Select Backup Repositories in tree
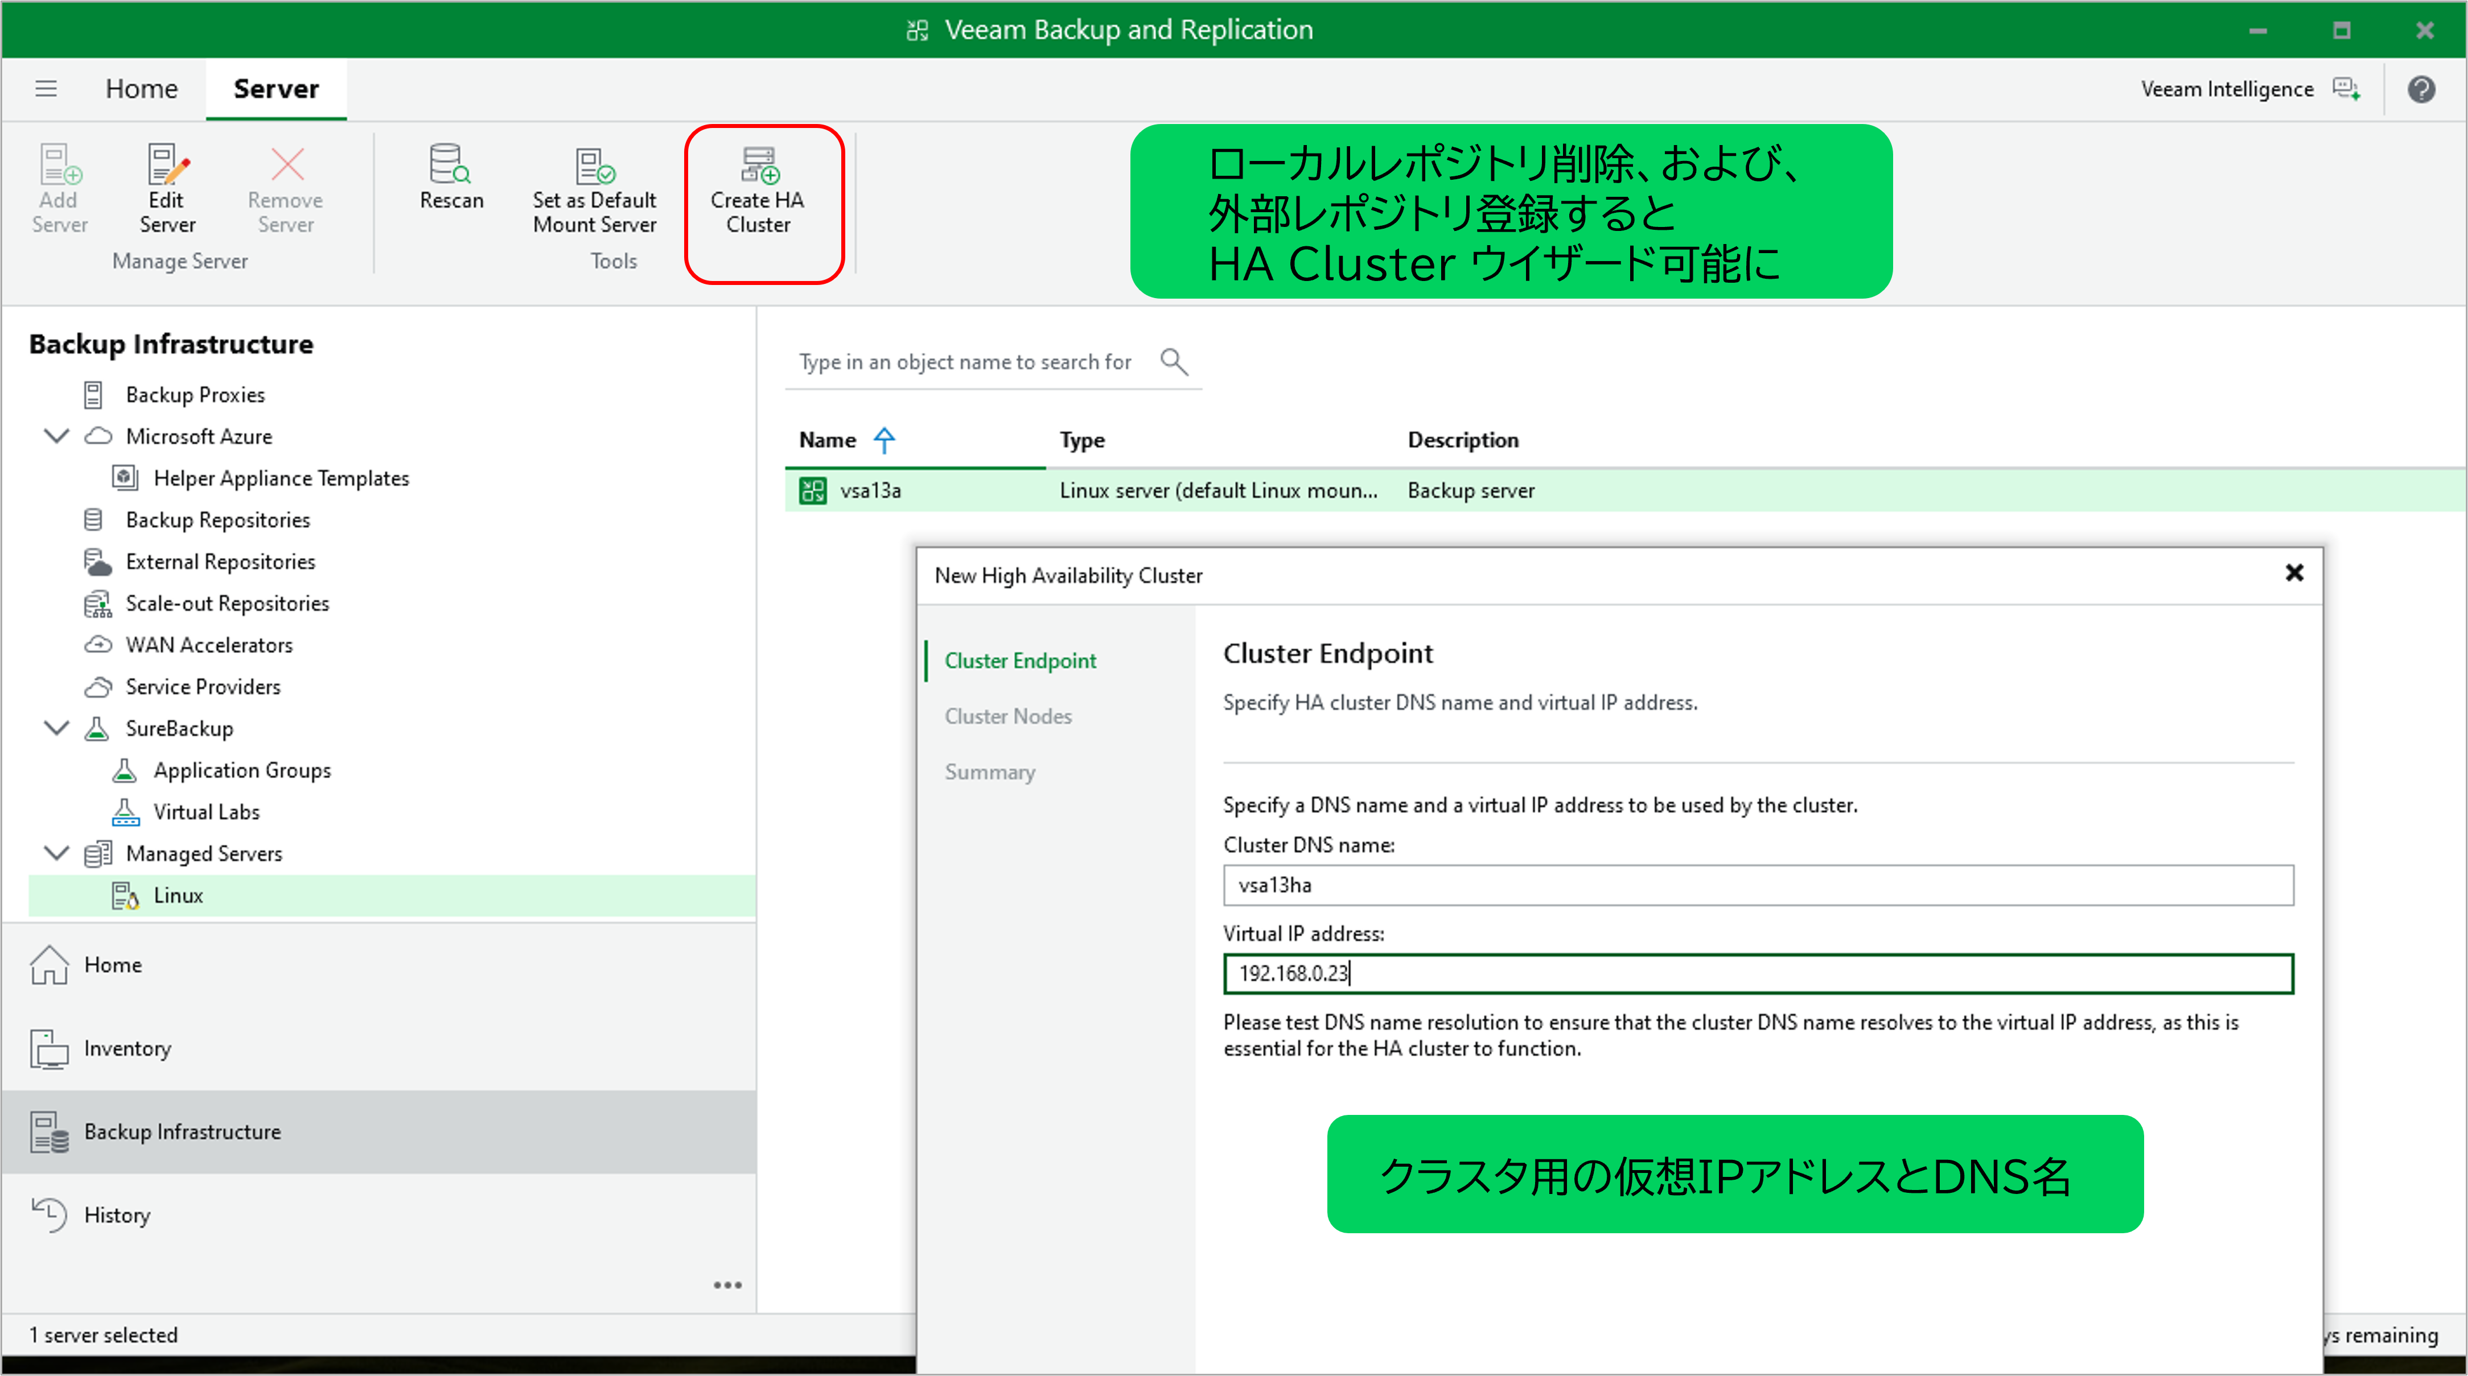Image resolution: width=2468 pixels, height=1376 pixels. pyautogui.click(x=217, y=520)
